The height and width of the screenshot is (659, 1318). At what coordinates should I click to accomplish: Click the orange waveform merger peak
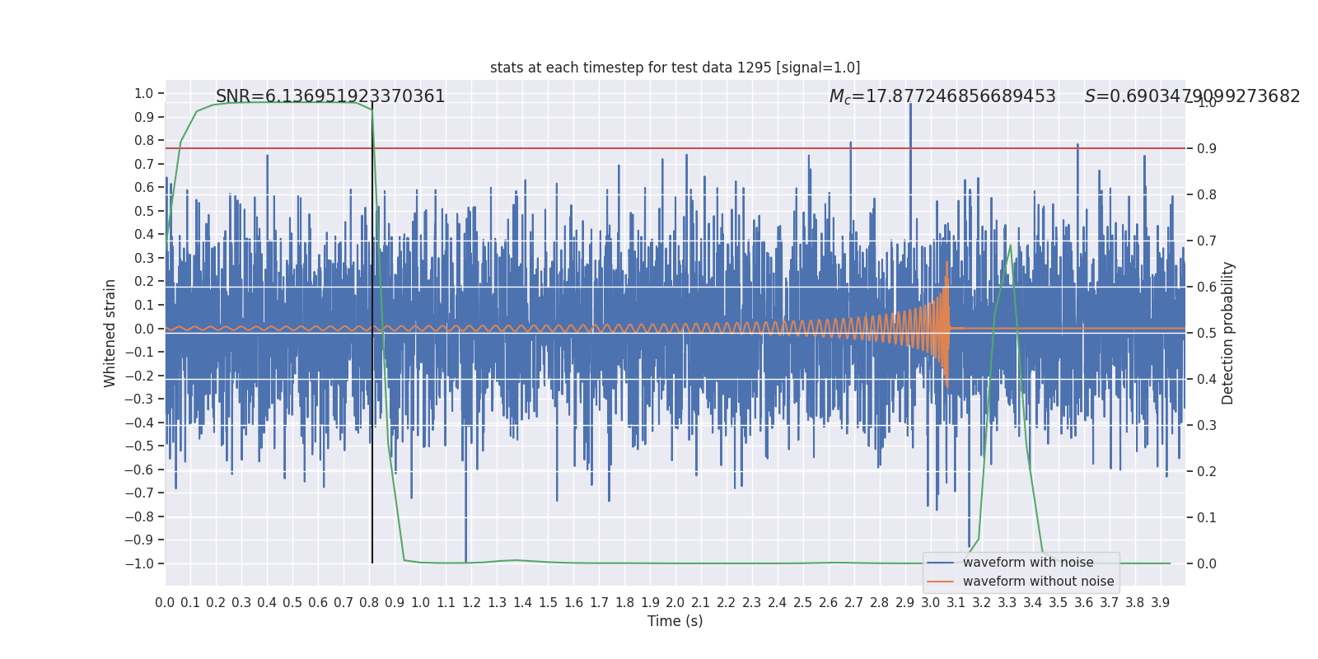point(947,264)
